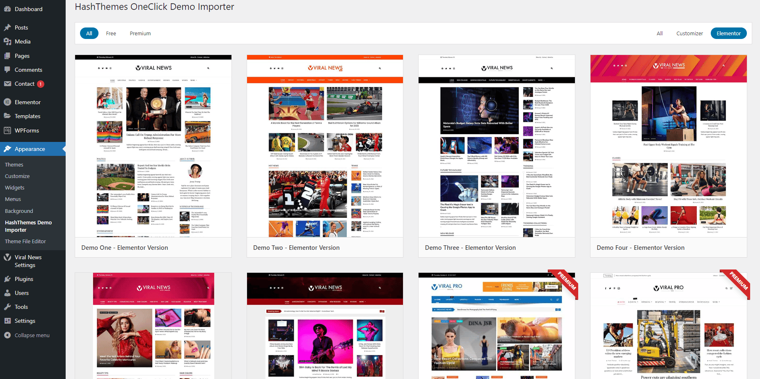The image size is (760, 379).
Task: Collapse the admin sidebar menu
Action: pos(33,335)
